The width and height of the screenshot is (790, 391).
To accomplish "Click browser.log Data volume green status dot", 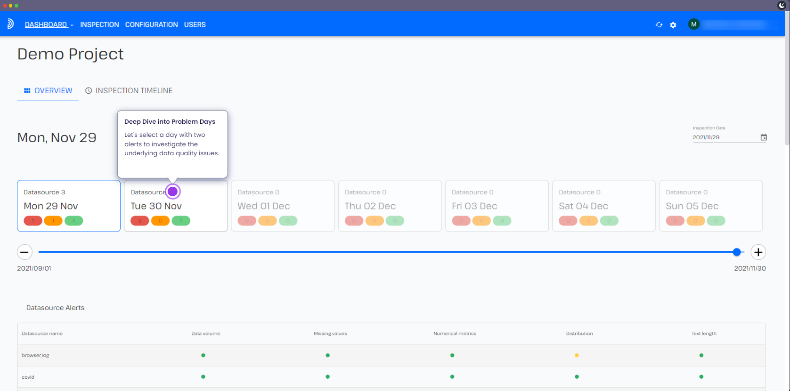I will [x=203, y=355].
